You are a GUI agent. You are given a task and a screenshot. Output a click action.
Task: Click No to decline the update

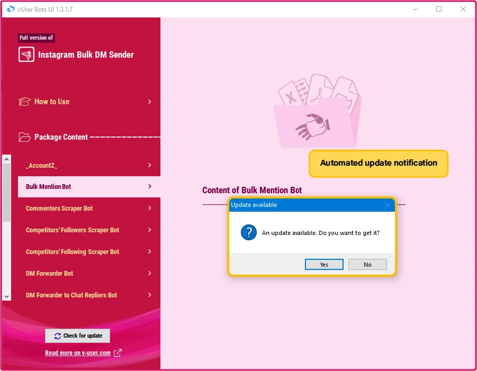[x=367, y=264]
